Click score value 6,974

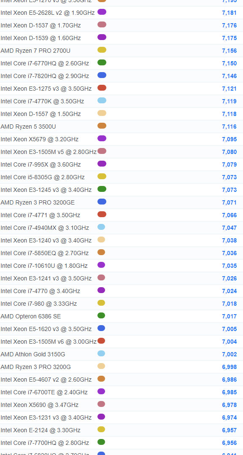tap(229, 418)
